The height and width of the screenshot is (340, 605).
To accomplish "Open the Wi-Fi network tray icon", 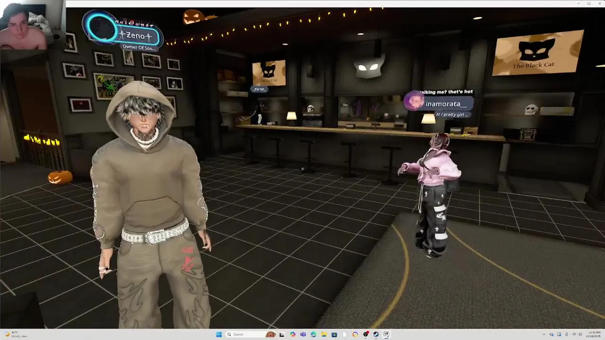I will point(574,334).
